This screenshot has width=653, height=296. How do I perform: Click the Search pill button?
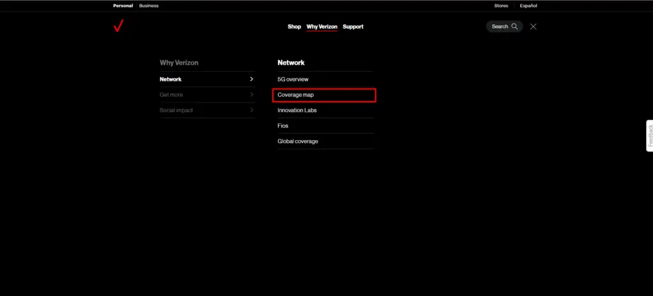504,27
